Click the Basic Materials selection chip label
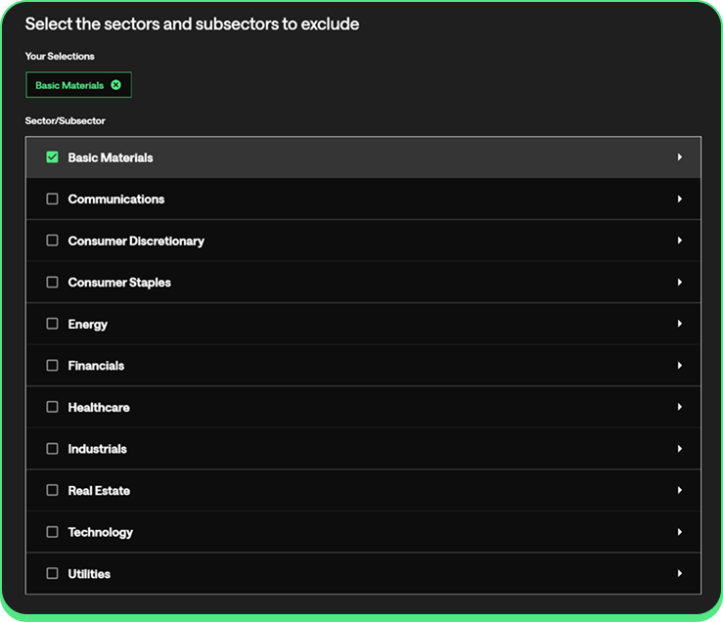 click(69, 85)
